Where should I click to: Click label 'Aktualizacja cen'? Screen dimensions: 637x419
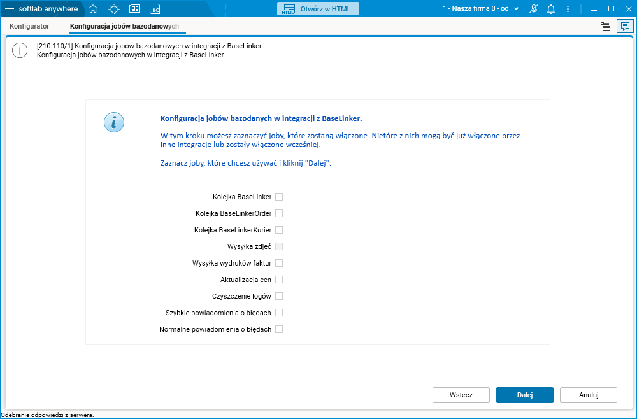coord(246,280)
